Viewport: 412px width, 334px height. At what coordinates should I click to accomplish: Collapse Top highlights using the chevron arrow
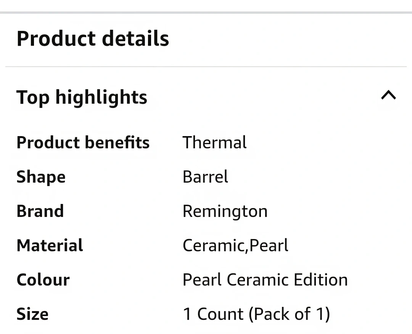click(388, 95)
